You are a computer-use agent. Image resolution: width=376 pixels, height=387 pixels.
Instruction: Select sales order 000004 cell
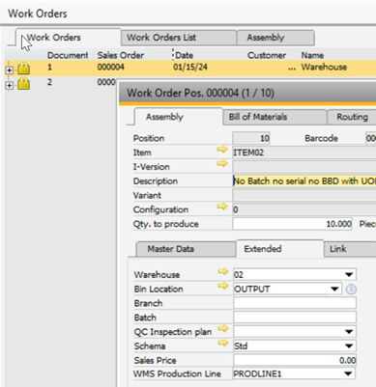pyautogui.click(x=110, y=68)
